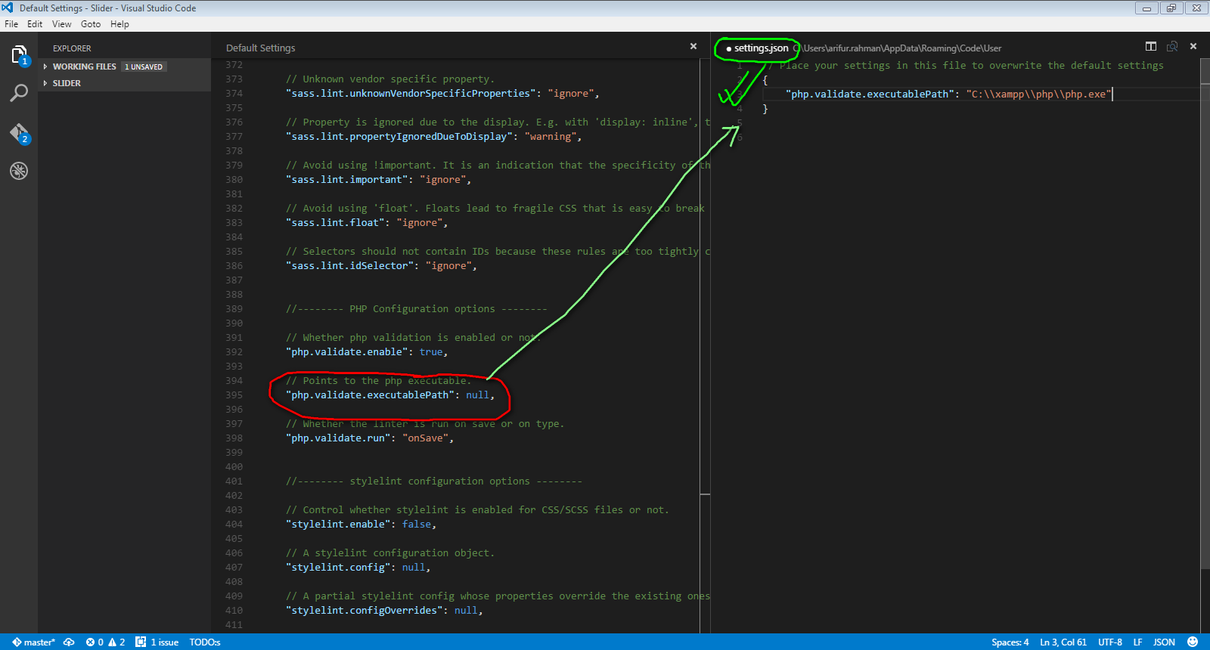Screen dimensions: 1210x650
Task: Click the smiley feedback icon
Action: (x=1193, y=642)
